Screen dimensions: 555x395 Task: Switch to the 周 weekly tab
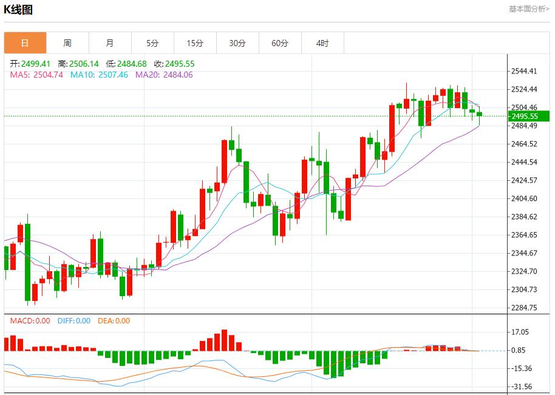[x=67, y=43]
